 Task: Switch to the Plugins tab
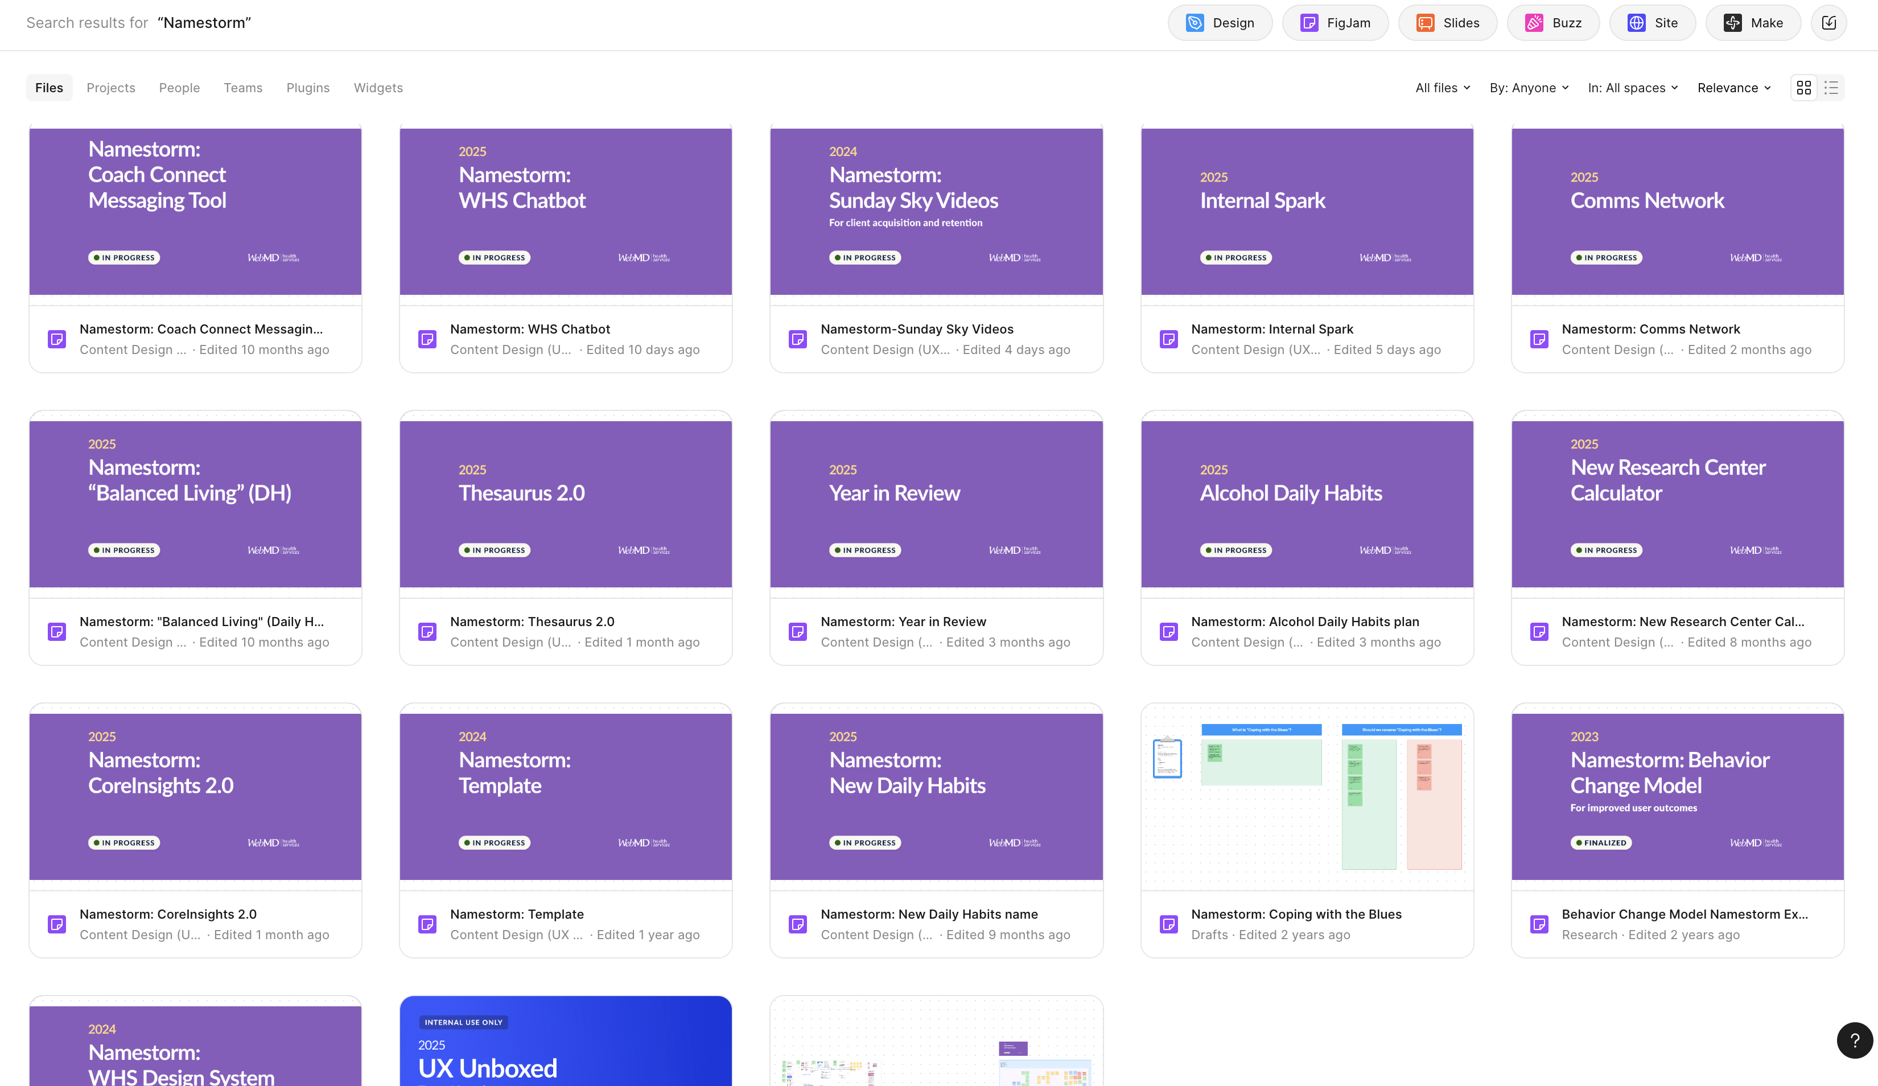[308, 88]
